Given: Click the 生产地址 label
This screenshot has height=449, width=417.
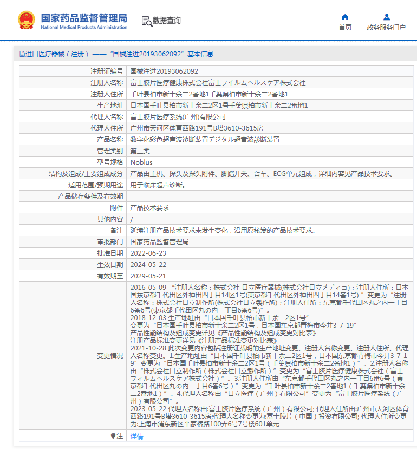Looking at the screenshot, I should coord(110,106).
